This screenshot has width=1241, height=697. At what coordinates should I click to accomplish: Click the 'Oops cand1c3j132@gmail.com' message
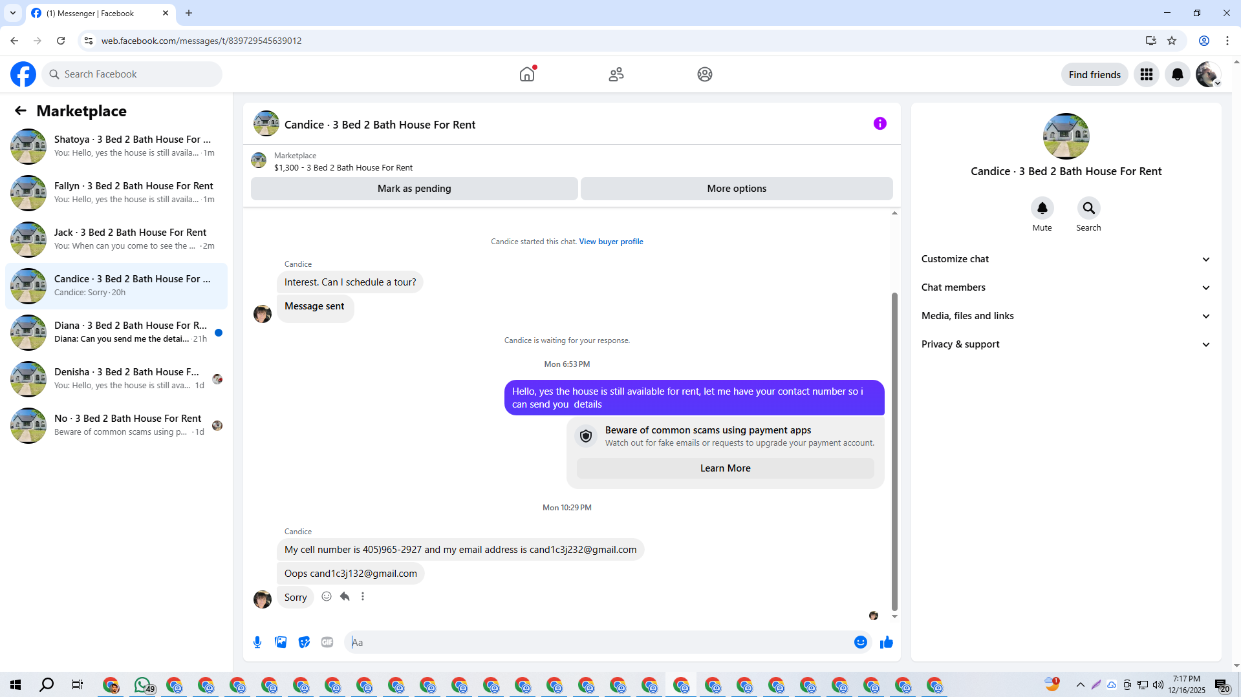[x=351, y=574]
